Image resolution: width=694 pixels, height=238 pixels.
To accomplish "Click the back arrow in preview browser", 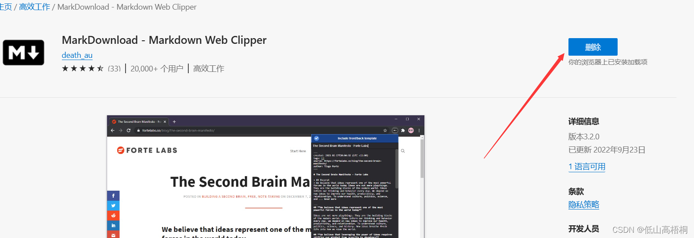I will [x=113, y=130].
